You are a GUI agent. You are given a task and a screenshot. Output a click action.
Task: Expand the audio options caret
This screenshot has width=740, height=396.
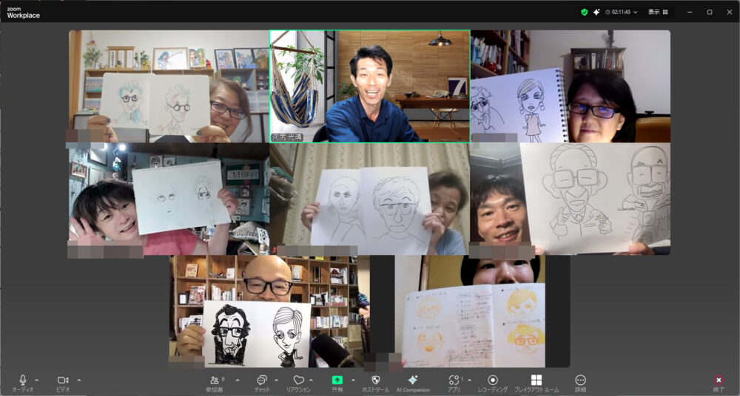coord(37,380)
